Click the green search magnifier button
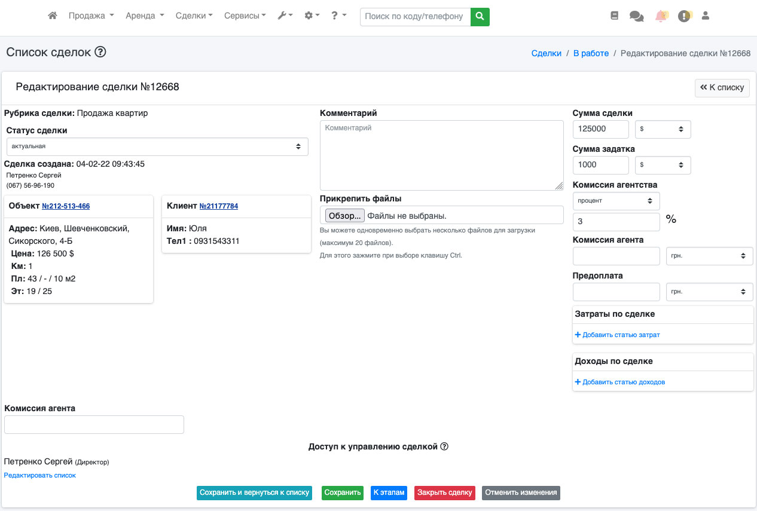This screenshot has height=511, width=757. (480, 17)
